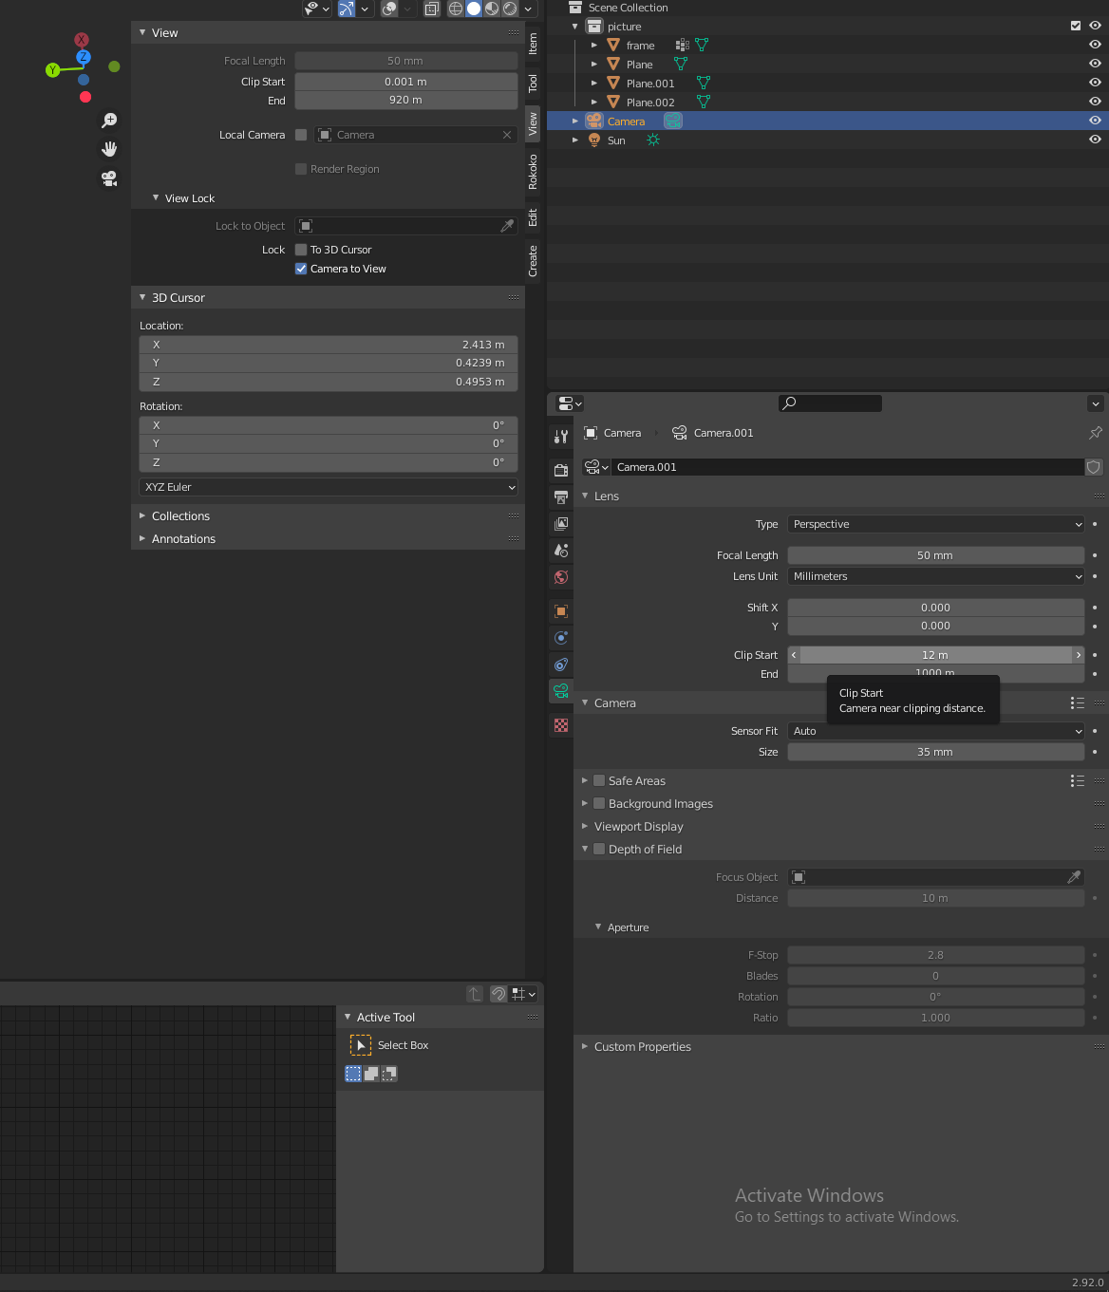1109x1292 pixels.
Task: Enable Lock To 3D Cursor checkbox
Action: (x=301, y=250)
